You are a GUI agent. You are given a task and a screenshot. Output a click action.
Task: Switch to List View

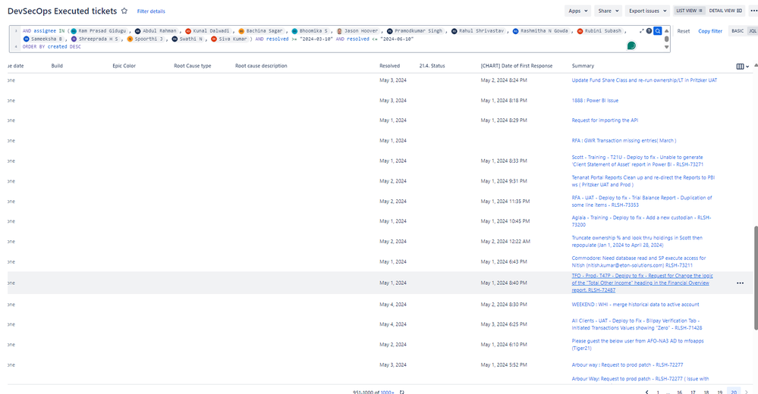tap(690, 11)
